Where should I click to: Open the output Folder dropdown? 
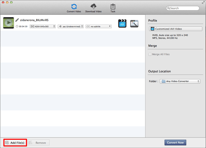pyautogui.click(x=180, y=81)
